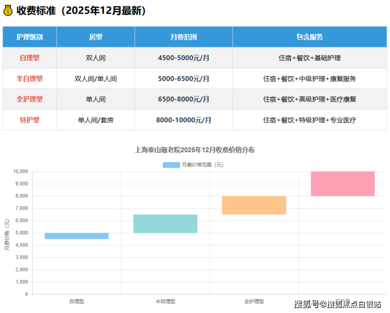This screenshot has width=390, height=313.
Task: Click the 包含服务 column header
Action: click(x=309, y=37)
